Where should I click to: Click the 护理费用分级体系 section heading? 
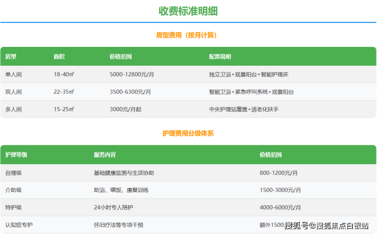point(188,133)
